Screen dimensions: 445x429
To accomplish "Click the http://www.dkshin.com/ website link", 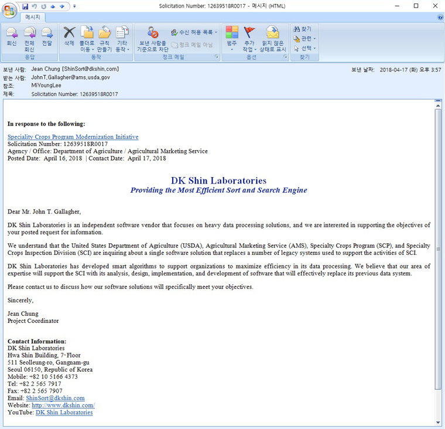I will click(x=63, y=405).
